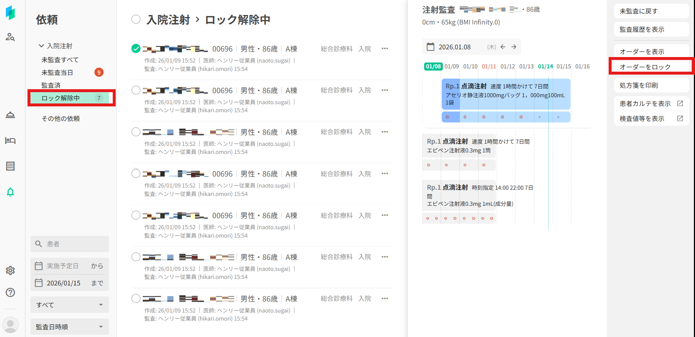
Task: Go to previous day with the left arrow
Action: 503,47
